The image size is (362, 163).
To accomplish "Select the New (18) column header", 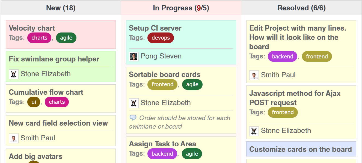I will point(61,8).
